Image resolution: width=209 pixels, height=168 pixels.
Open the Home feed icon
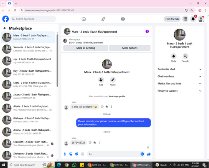click(x=84, y=19)
